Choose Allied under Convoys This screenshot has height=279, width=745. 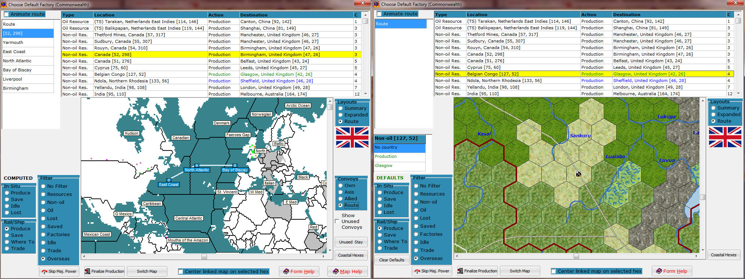coord(341,199)
